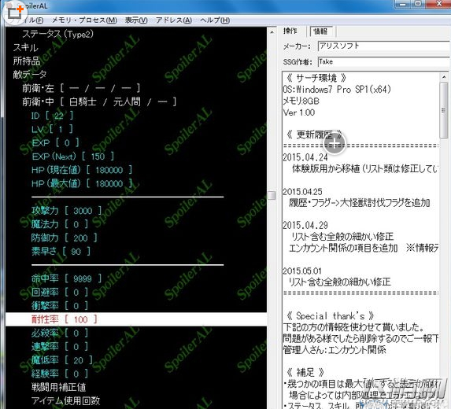Click the Ver 1.00 line
The height and width of the screenshot is (409, 451).
tap(299, 112)
